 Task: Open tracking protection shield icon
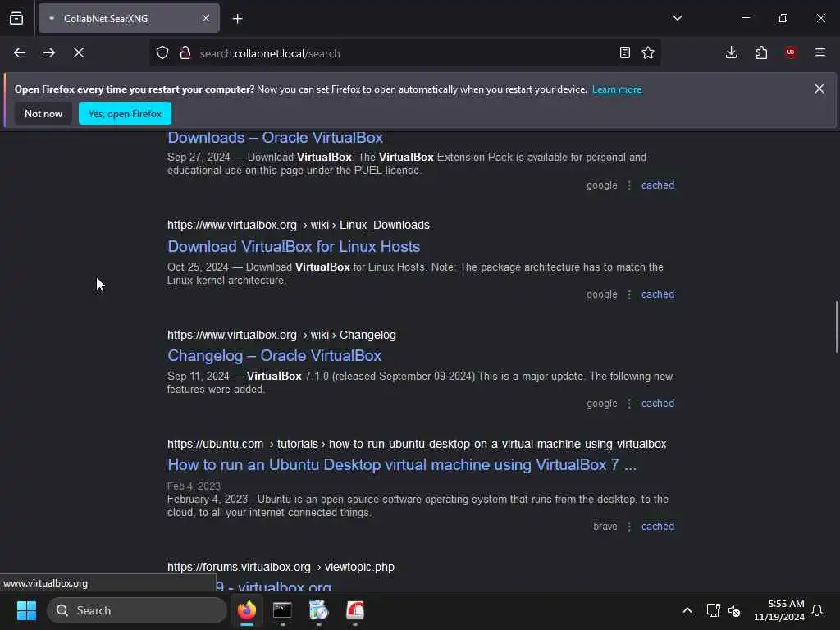point(162,53)
